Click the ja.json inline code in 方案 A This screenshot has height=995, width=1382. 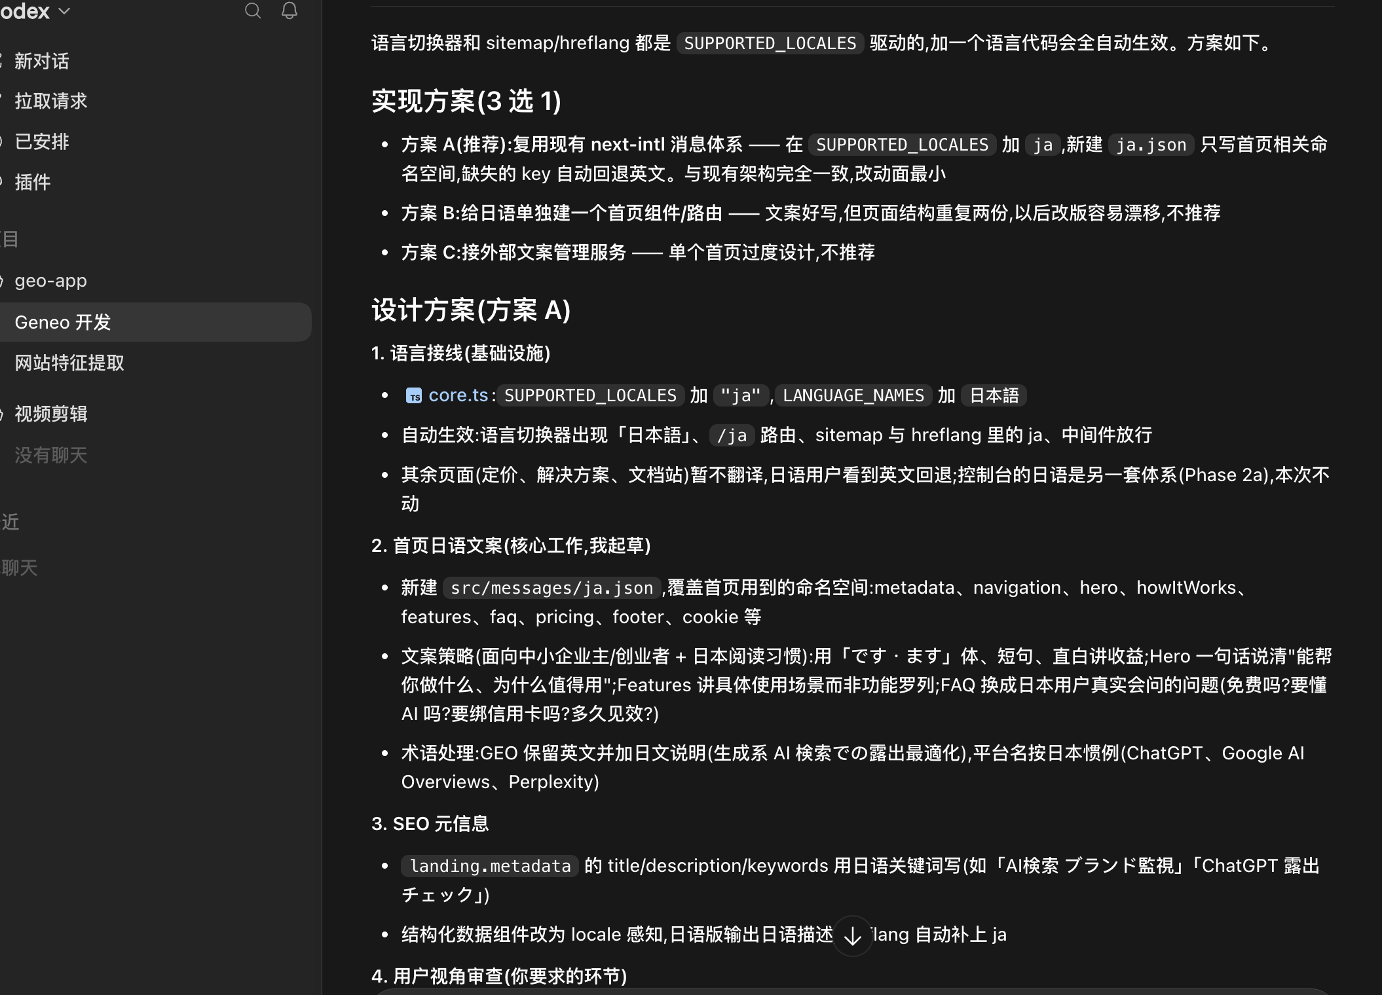click(x=1151, y=145)
